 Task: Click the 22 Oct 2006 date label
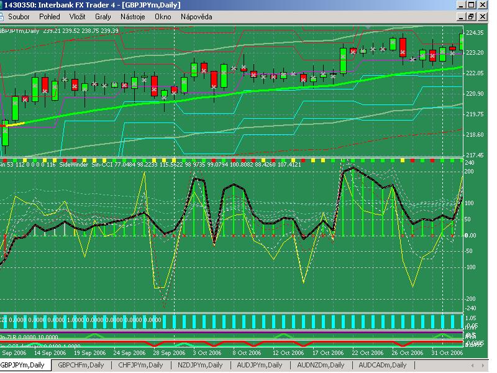[368, 352]
